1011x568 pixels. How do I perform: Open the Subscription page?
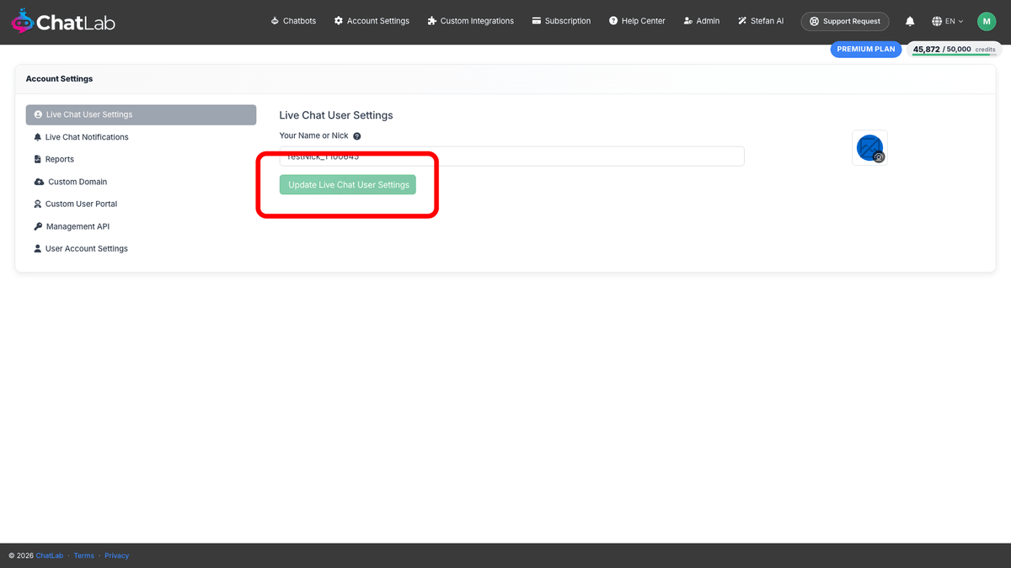click(x=561, y=21)
